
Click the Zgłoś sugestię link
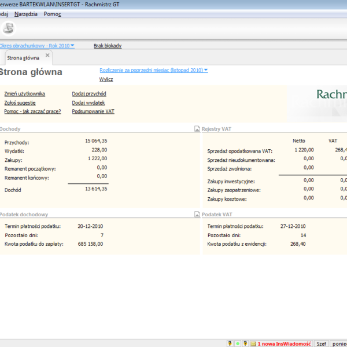point(20,103)
